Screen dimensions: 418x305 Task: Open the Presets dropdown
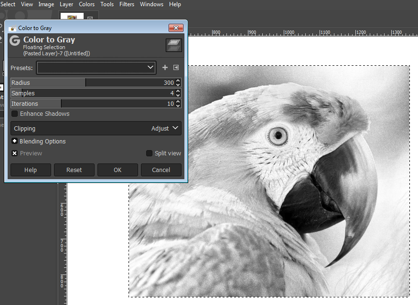(96, 68)
